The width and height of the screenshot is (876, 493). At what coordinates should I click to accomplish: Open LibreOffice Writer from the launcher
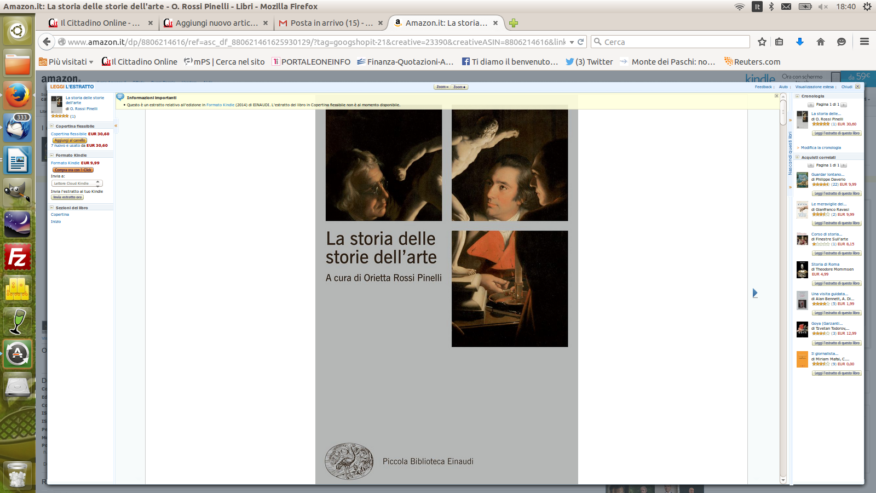(x=18, y=160)
